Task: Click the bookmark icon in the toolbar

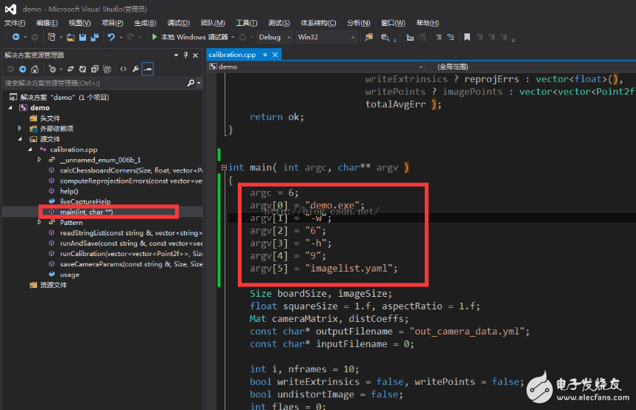Action: 467,37
